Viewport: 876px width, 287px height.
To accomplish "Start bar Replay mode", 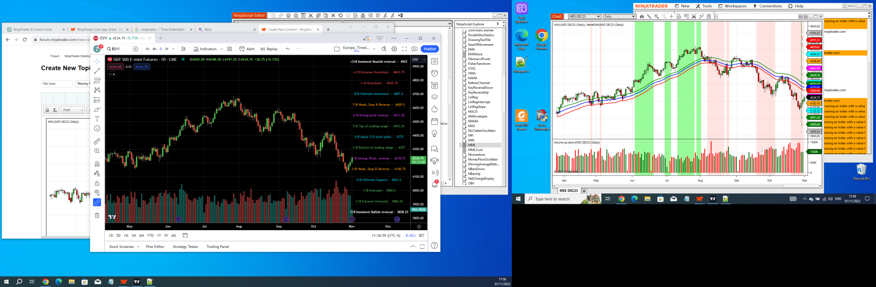I will click(269, 49).
